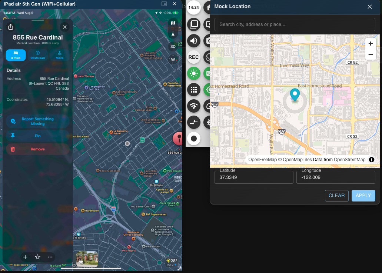Click the white circle record dot button
The height and width of the screenshot is (273, 382).
194,139
